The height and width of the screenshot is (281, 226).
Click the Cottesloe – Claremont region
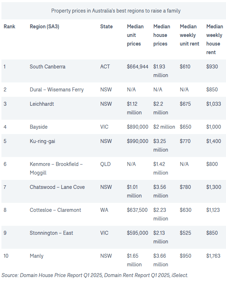coord(56,210)
